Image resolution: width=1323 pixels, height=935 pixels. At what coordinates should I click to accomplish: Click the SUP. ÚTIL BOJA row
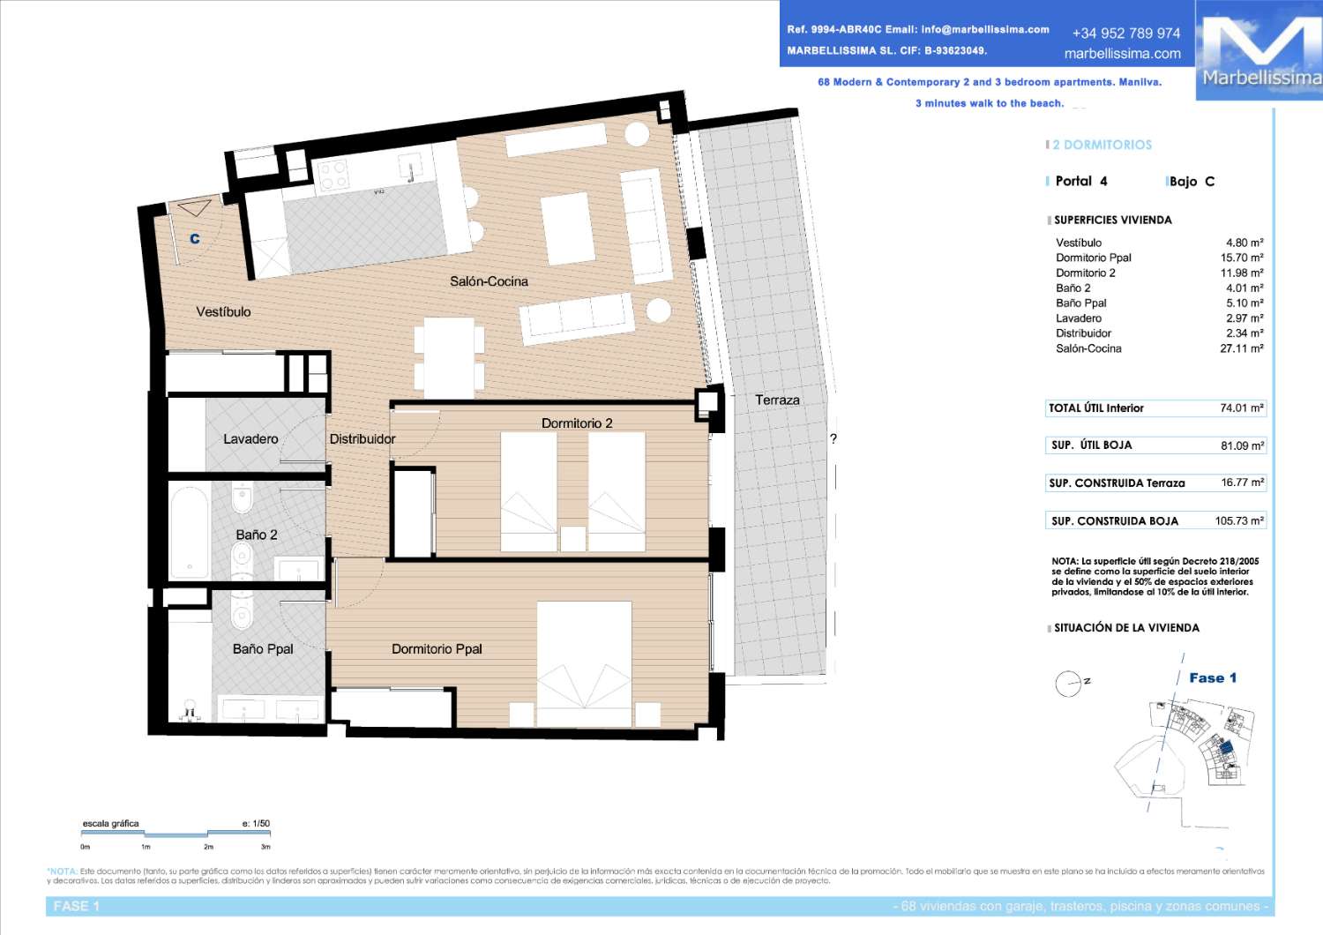pyautogui.click(x=1156, y=445)
